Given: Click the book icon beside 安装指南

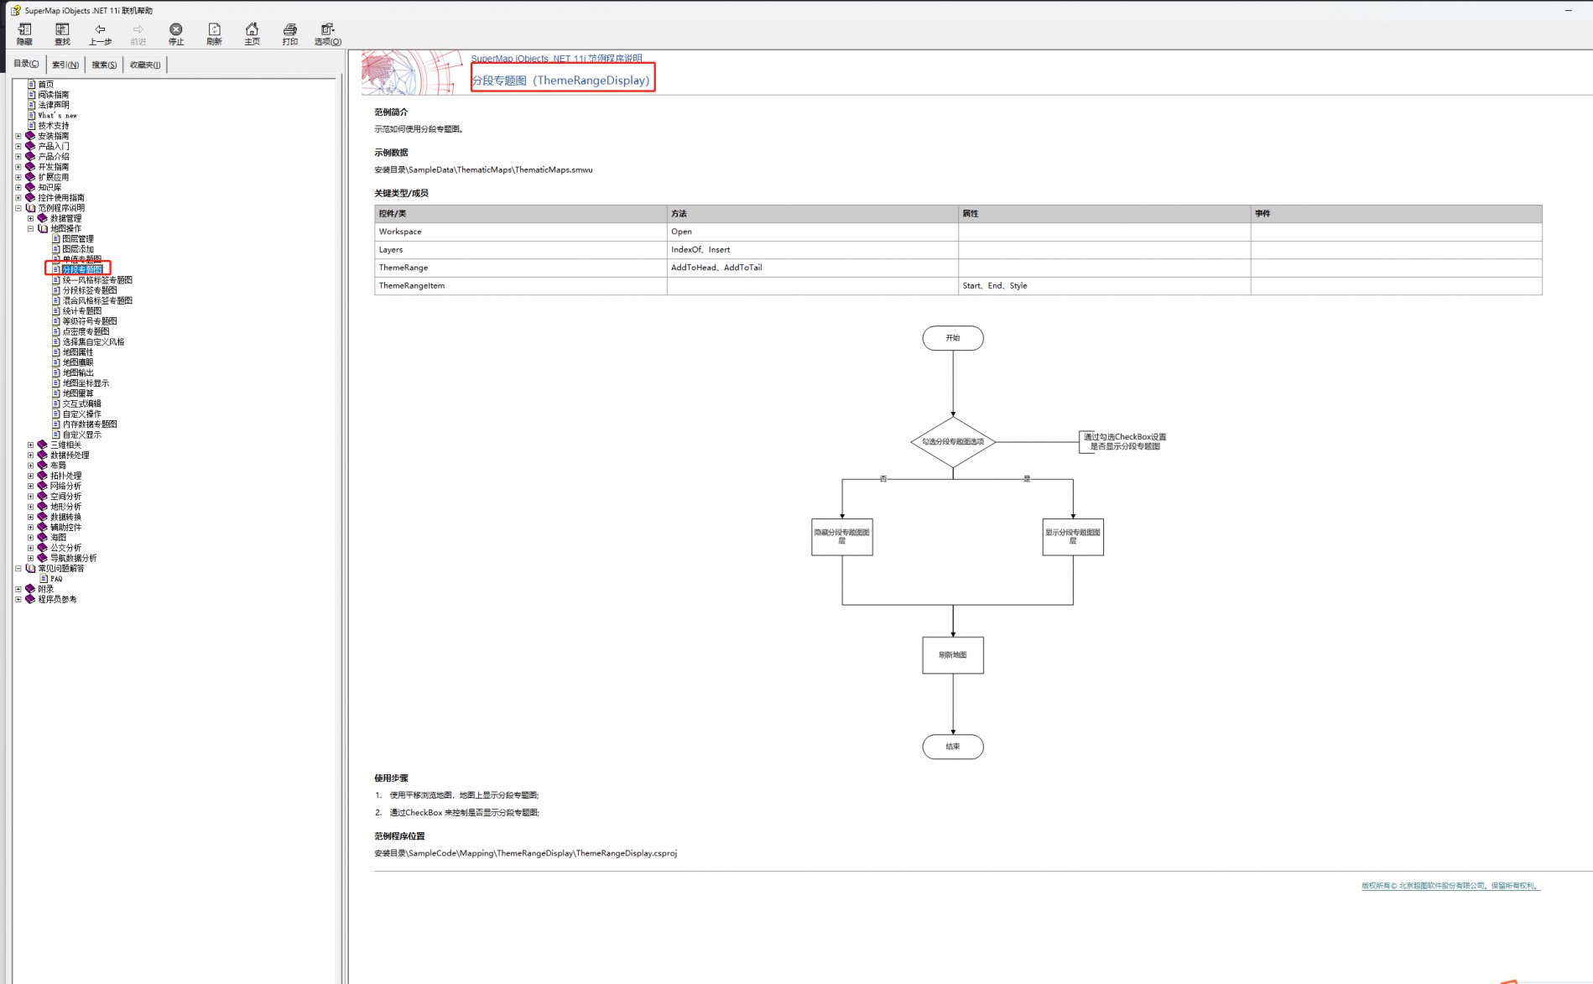Looking at the screenshot, I should click(x=30, y=136).
